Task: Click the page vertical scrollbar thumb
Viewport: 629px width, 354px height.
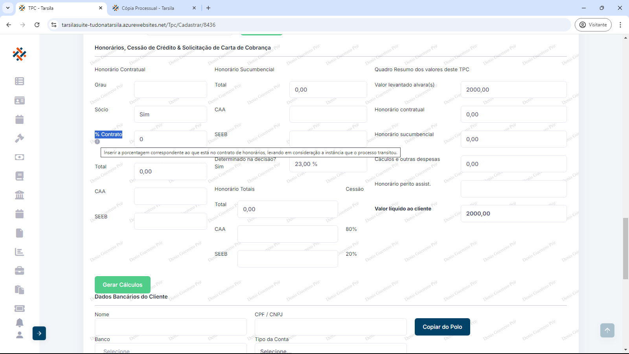Action: point(625,248)
